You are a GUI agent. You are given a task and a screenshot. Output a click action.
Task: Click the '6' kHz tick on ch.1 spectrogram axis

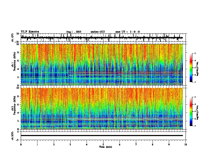pyautogui.click(x=18, y=61)
